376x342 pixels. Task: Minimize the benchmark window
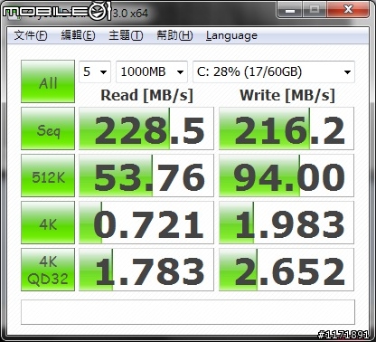point(290,10)
